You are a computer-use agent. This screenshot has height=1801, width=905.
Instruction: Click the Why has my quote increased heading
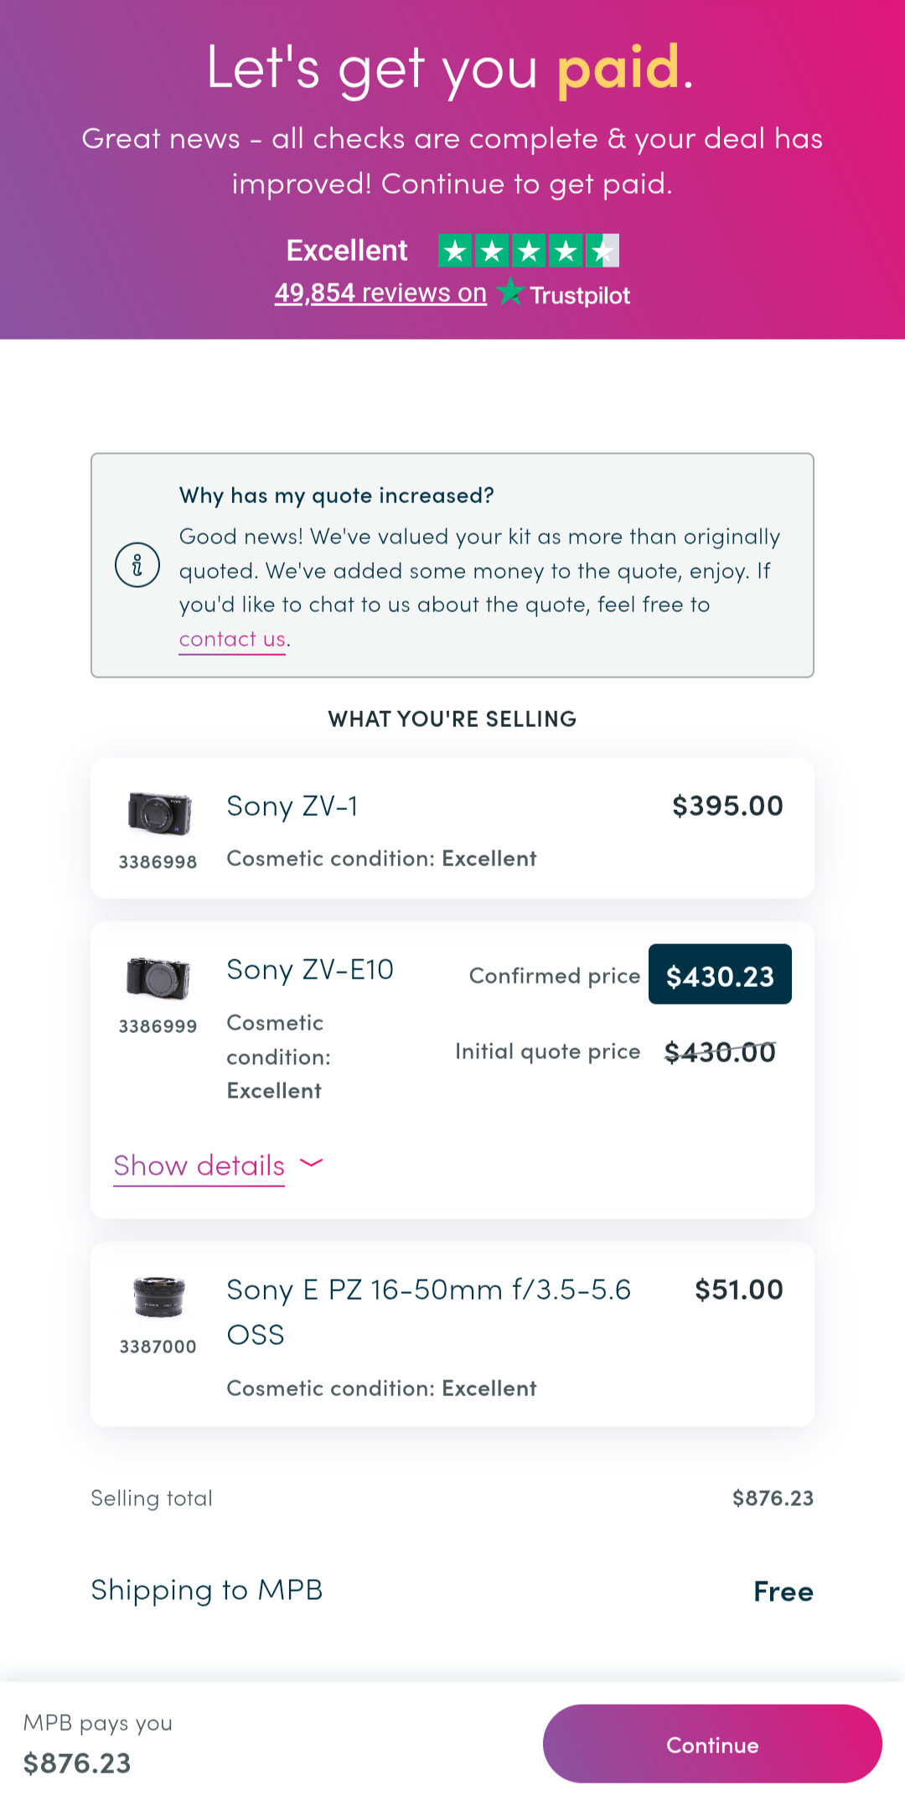click(x=337, y=496)
